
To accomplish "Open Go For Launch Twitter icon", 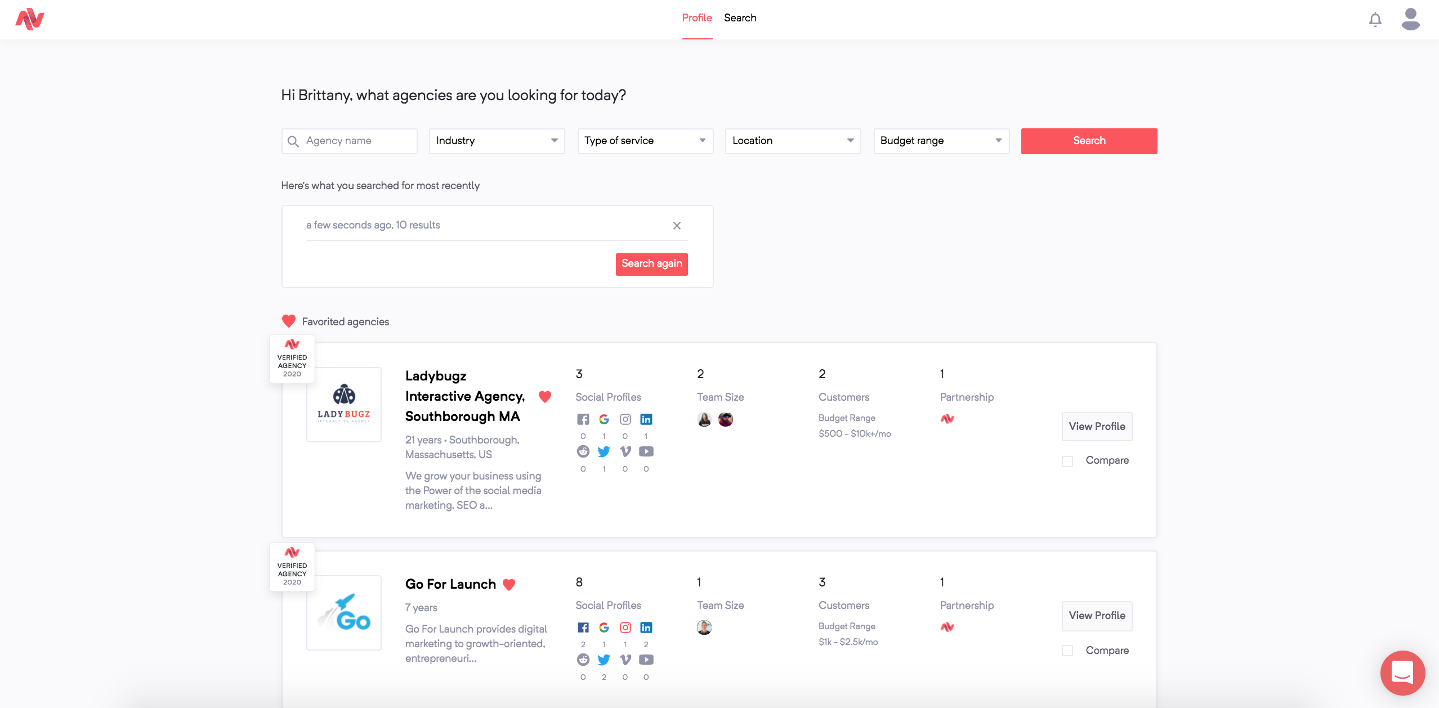I will tap(604, 660).
